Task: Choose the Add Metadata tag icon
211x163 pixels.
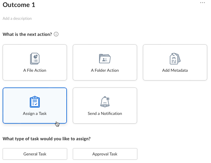Action: click(175, 59)
